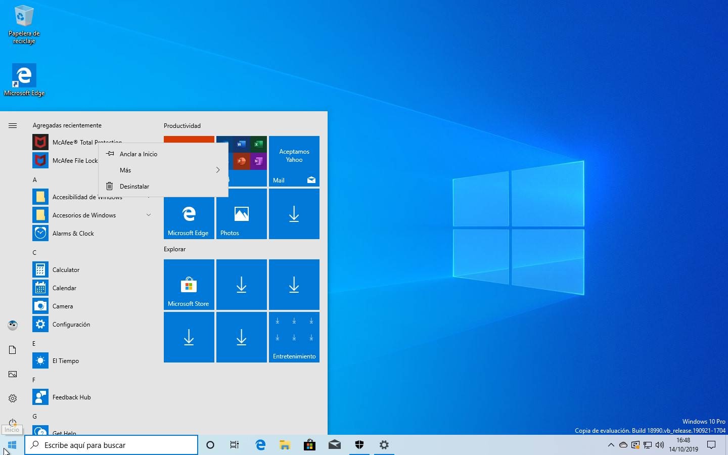Open the Entretenimiento folder tile
Viewport: 728px width, 455px height.
[294, 337]
